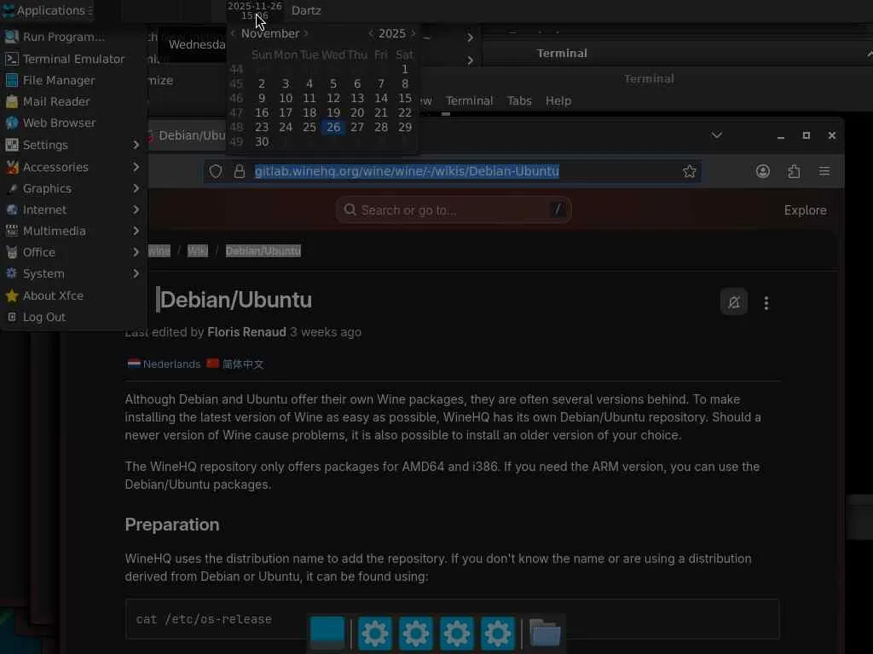Click the browser tracking protection shield icon

click(216, 171)
